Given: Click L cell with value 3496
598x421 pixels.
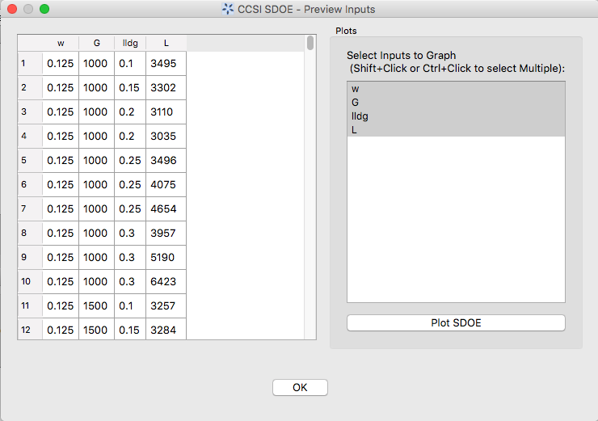Looking at the screenshot, I should (166, 160).
